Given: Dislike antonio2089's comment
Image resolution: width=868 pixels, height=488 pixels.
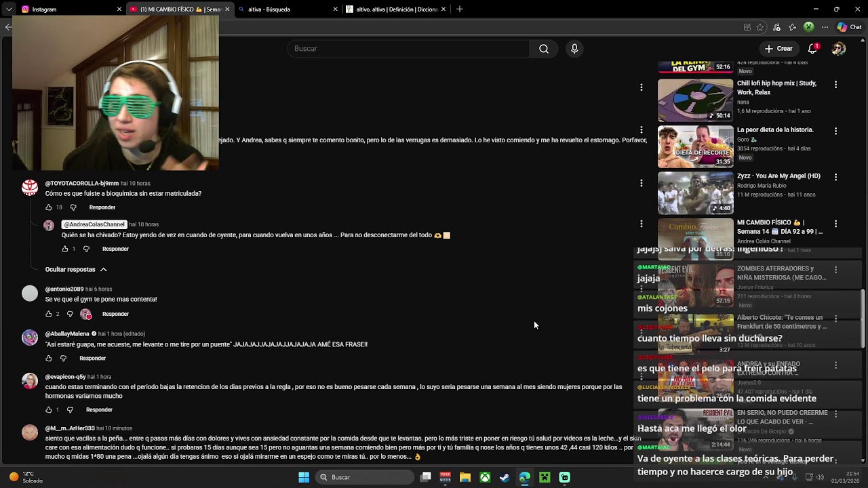Looking at the screenshot, I should (70, 314).
